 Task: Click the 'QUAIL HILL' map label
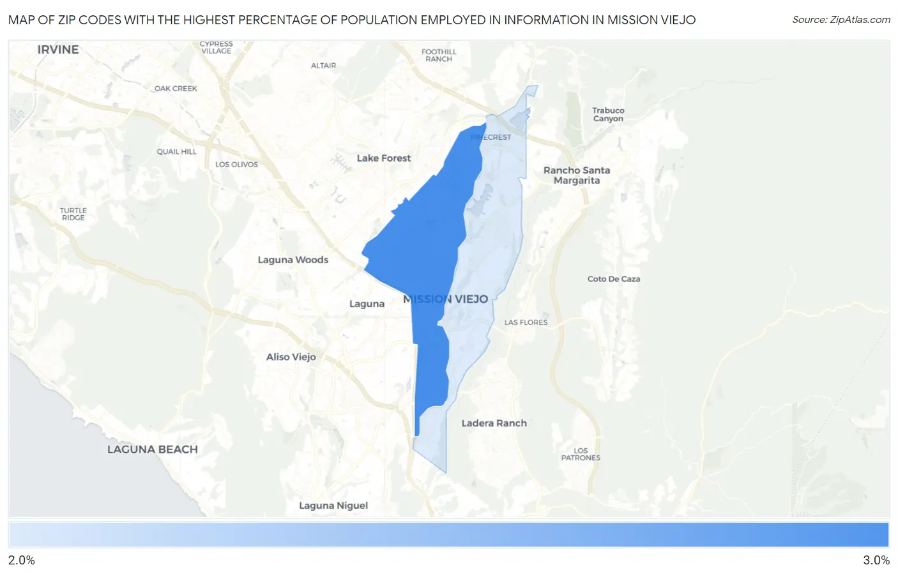(x=177, y=151)
